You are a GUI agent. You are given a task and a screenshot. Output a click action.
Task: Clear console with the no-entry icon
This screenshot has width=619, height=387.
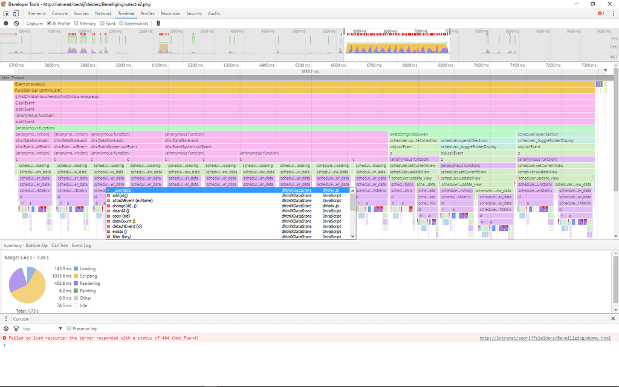[x=6, y=328]
